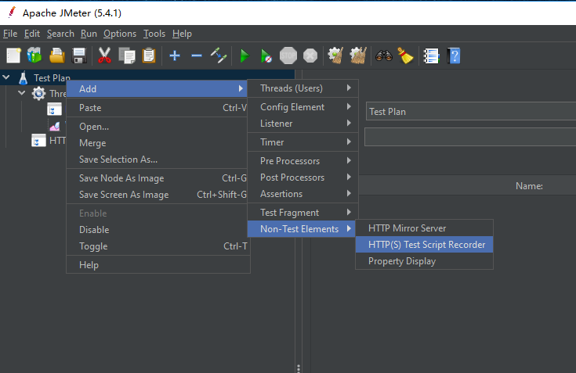Click the Paste clipboard toolbar icon

149,56
